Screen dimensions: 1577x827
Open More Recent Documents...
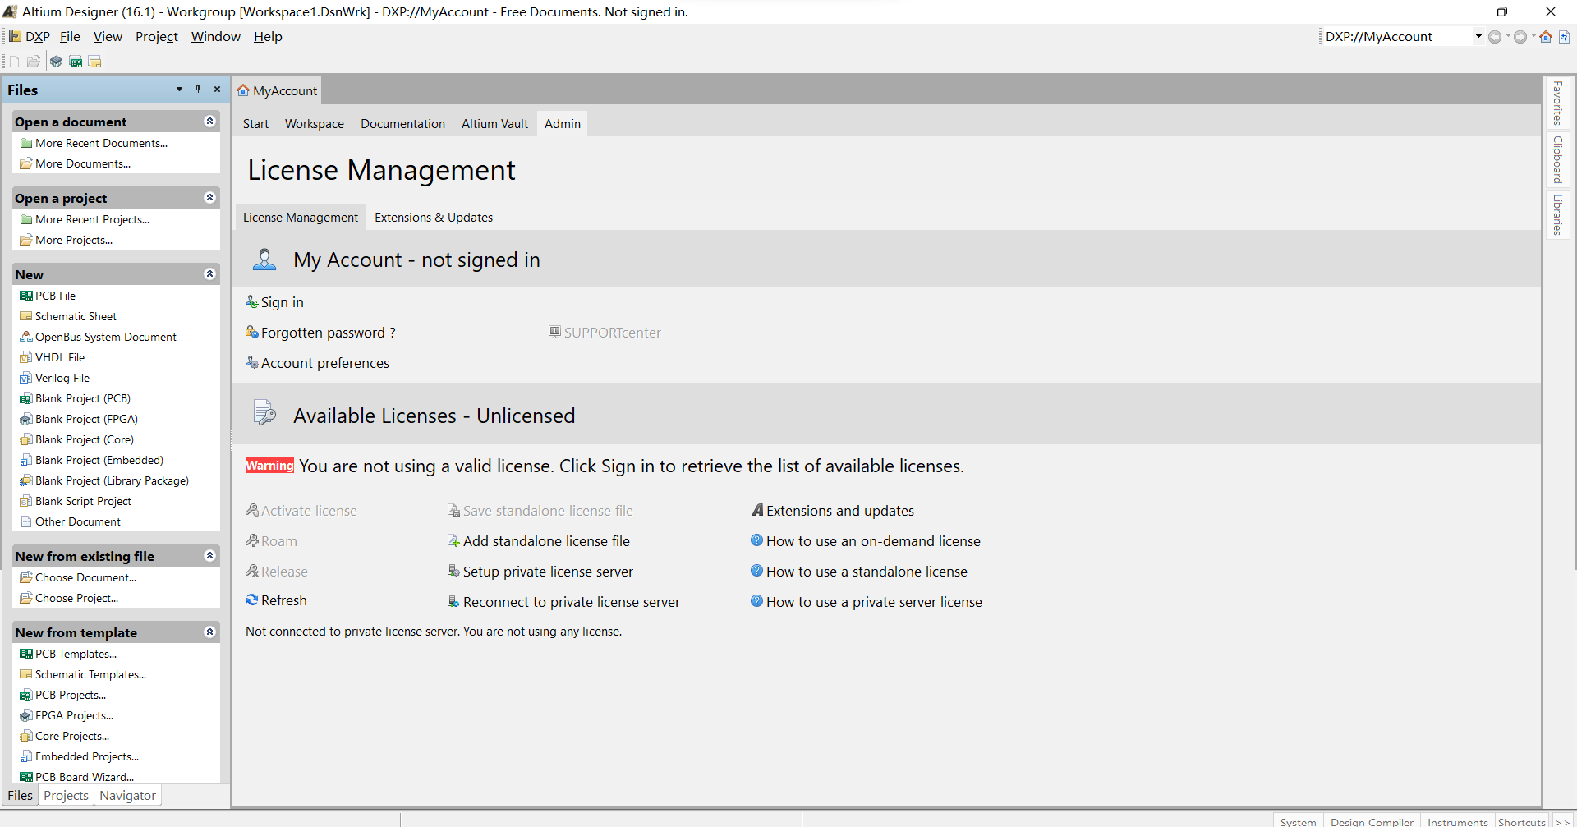(94, 143)
